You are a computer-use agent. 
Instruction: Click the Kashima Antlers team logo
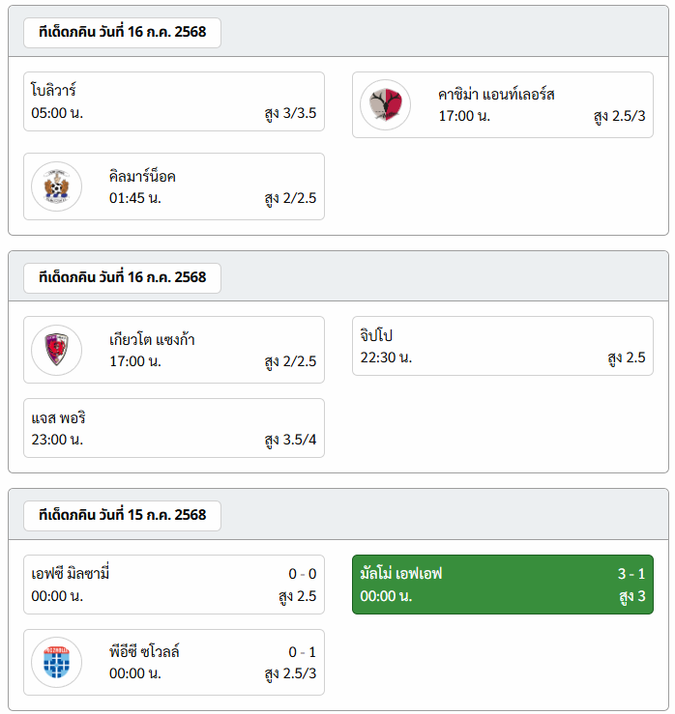[x=385, y=104]
